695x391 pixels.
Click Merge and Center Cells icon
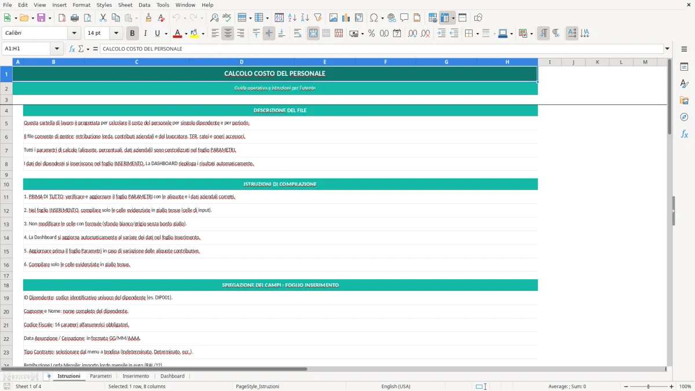(x=313, y=34)
